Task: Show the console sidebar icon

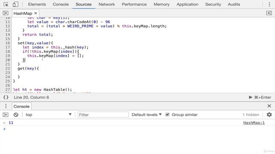Action: [6, 115]
